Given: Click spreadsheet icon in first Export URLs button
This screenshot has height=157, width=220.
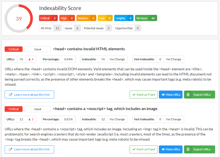Looking at the screenshot, I should [188, 95].
